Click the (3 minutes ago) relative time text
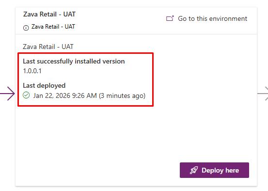The height and width of the screenshot is (191, 268). coord(122,95)
